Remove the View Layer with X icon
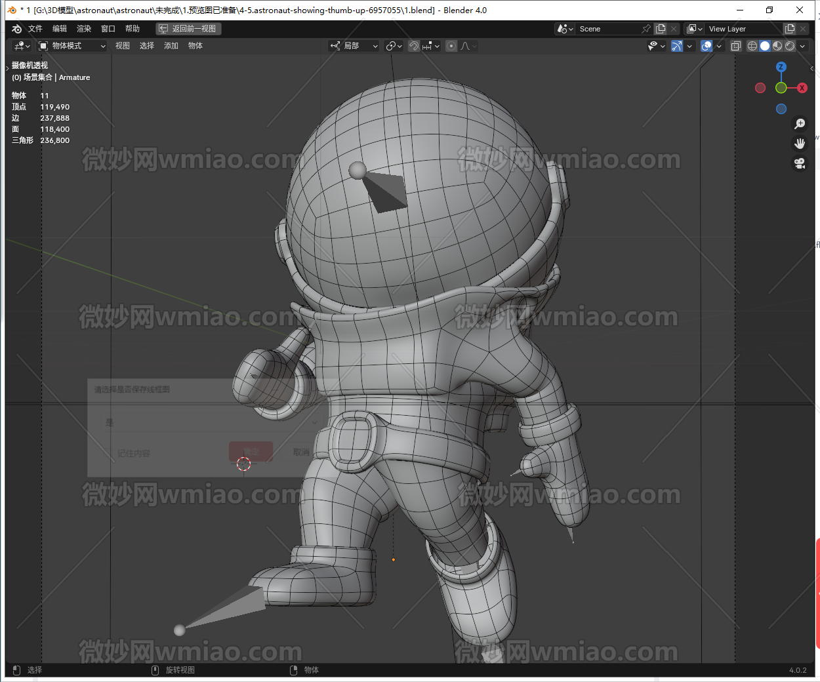 pyautogui.click(x=803, y=29)
